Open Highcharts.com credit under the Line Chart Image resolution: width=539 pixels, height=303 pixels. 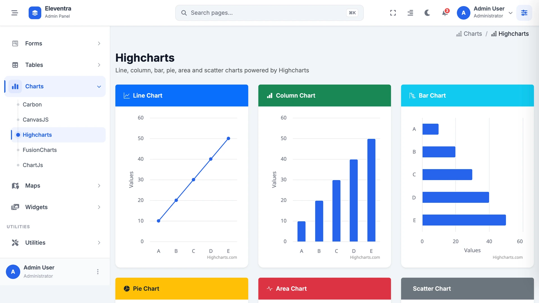pos(222,258)
